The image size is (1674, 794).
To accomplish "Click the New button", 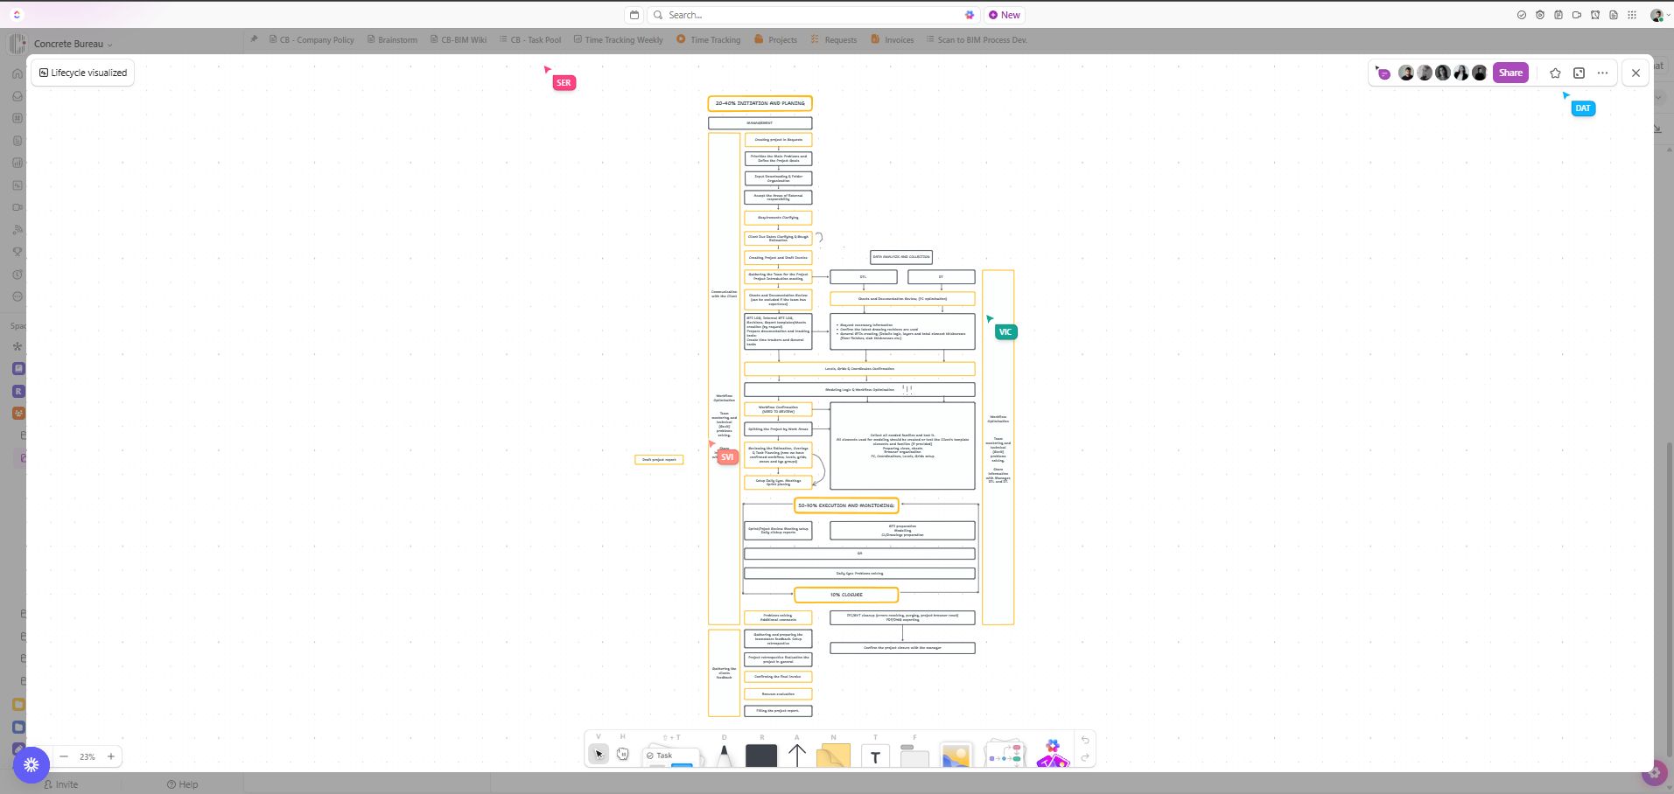I will pos(1005,15).
